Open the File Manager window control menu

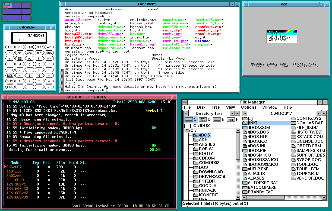pyautogui.click(x=185, y=102)
